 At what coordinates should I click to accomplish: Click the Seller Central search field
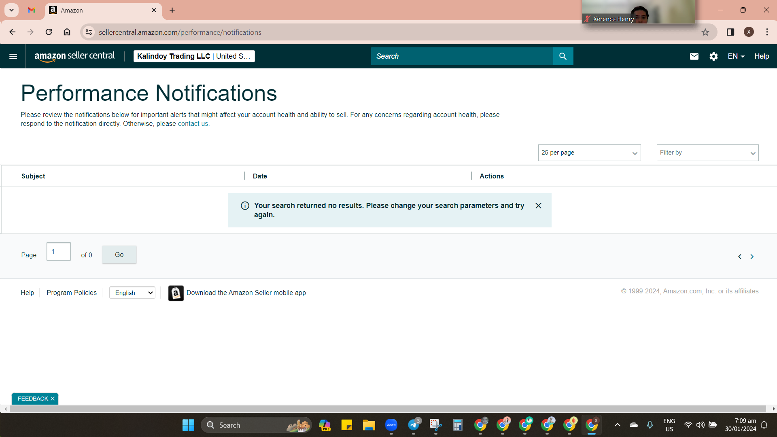click(462, 56)
